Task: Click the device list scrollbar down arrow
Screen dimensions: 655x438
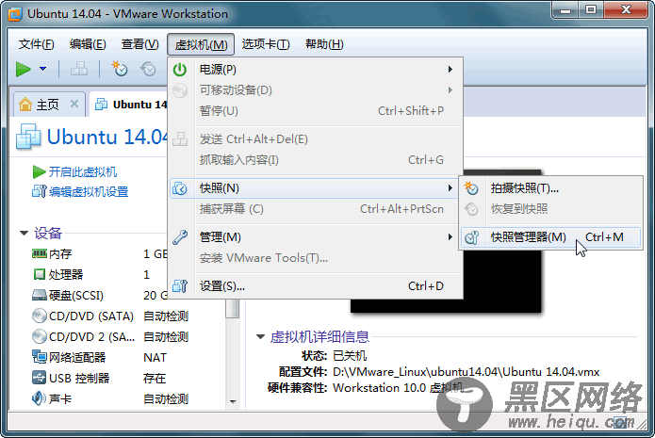Action: point(233,401)
